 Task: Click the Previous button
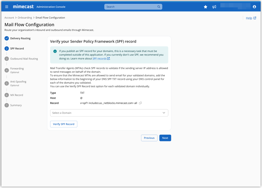point(149,138)
